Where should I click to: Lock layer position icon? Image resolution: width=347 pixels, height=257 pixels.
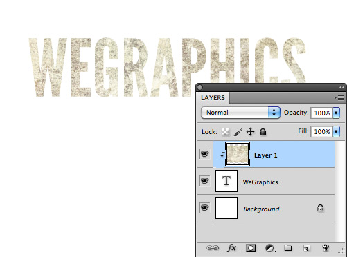click(250, 132)
